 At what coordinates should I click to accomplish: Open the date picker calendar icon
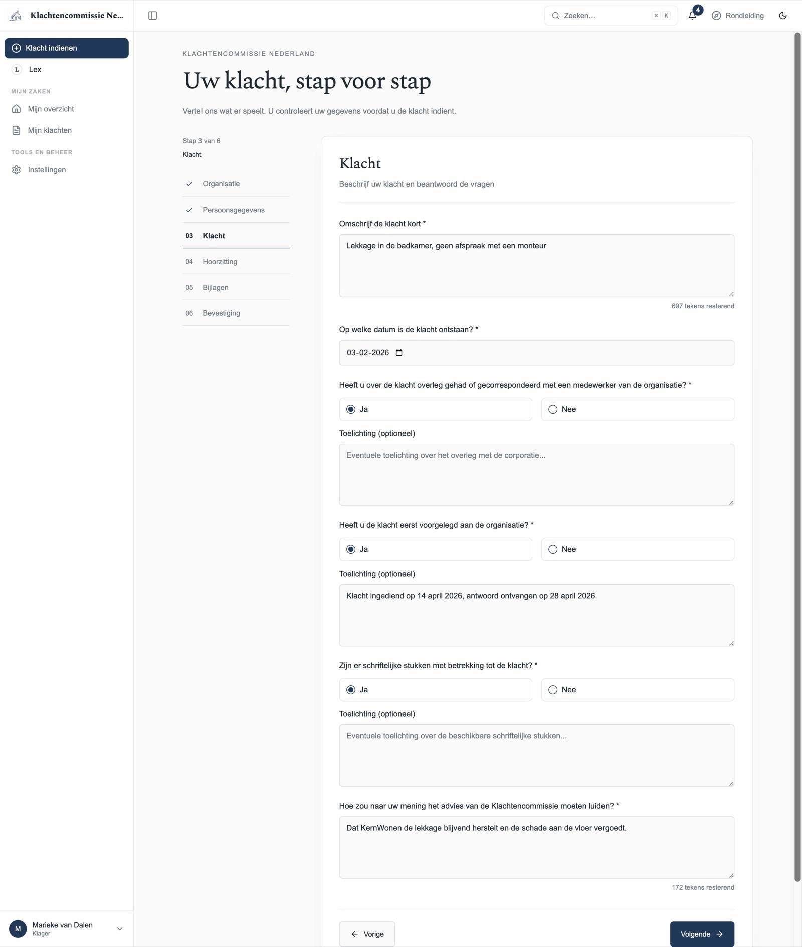pos(399,353)
